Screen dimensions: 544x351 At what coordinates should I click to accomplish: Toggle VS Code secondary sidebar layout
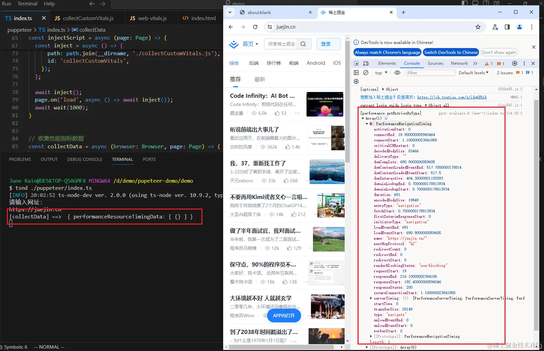tap(486, 3)
